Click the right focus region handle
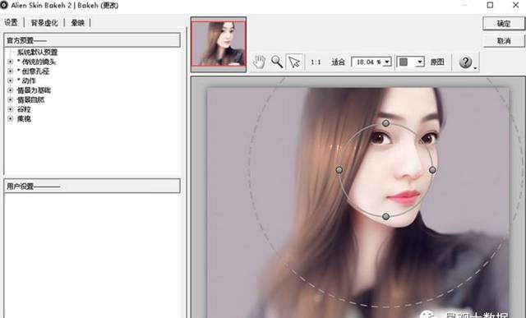Screen dimensions: 526x318 click(x=432, y=170)
